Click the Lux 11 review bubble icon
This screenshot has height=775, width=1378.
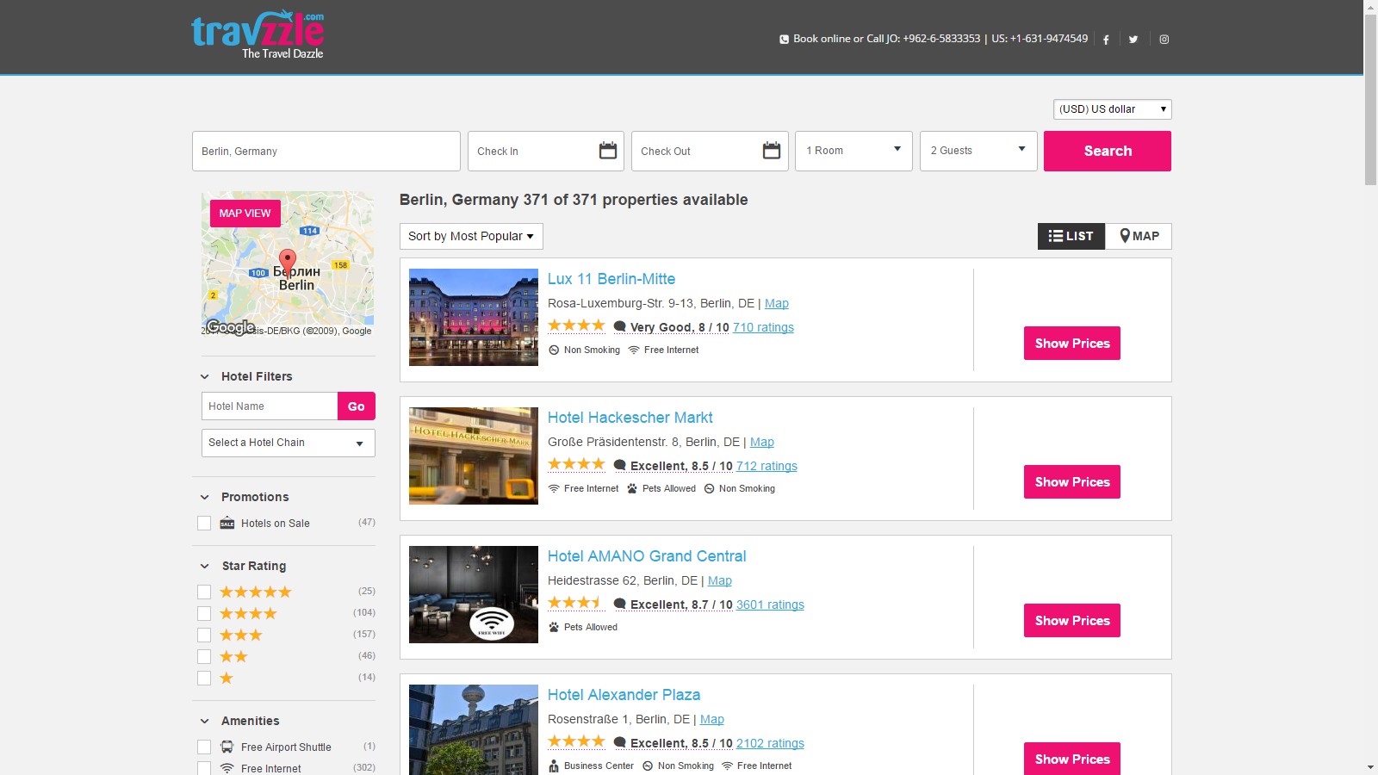619,327
